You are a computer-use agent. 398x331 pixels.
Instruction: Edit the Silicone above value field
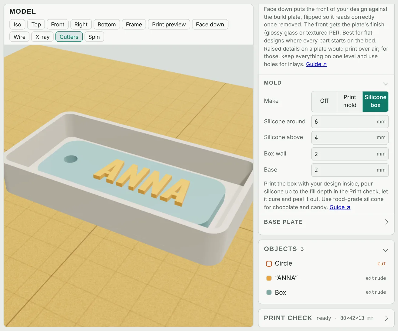point(350,138)
